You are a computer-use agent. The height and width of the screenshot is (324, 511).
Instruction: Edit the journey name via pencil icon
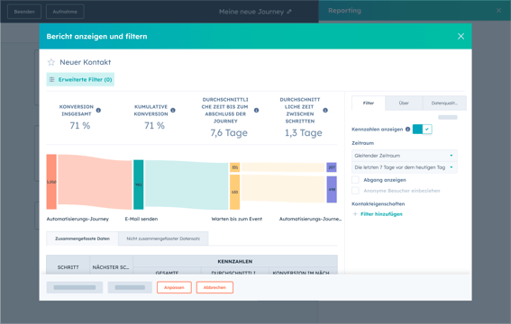(x=289, y=12)
